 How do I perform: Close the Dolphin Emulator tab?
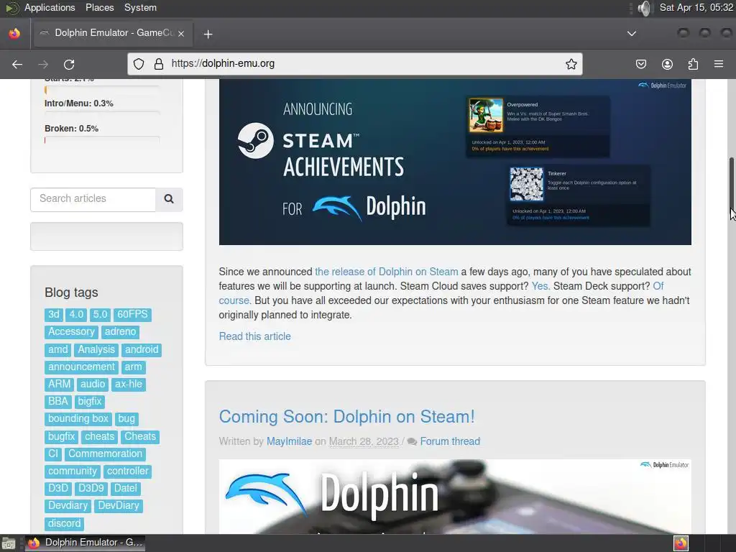coord(180,33)
